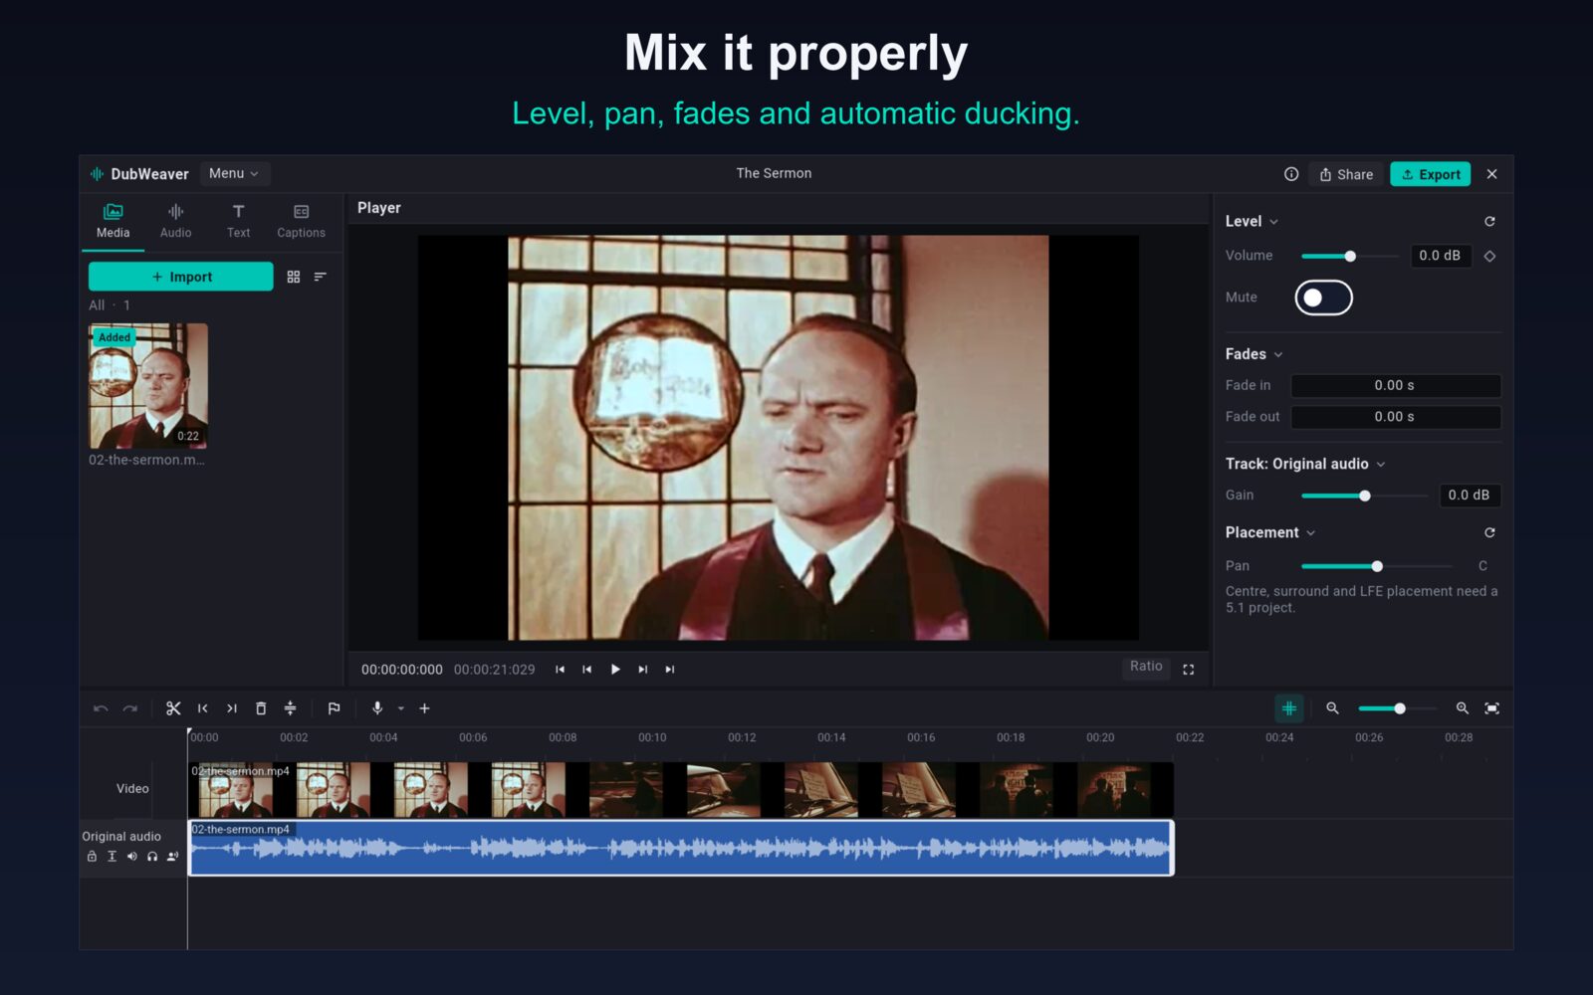
Task: Switch to the Captions tab
Action: [x=301, y=221]
